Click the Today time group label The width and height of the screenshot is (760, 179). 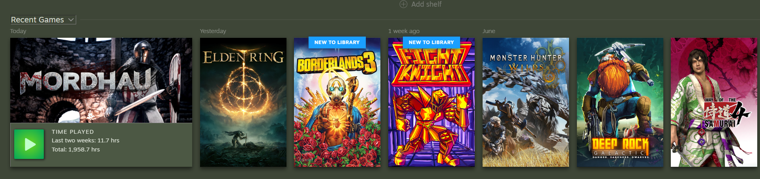18,31
